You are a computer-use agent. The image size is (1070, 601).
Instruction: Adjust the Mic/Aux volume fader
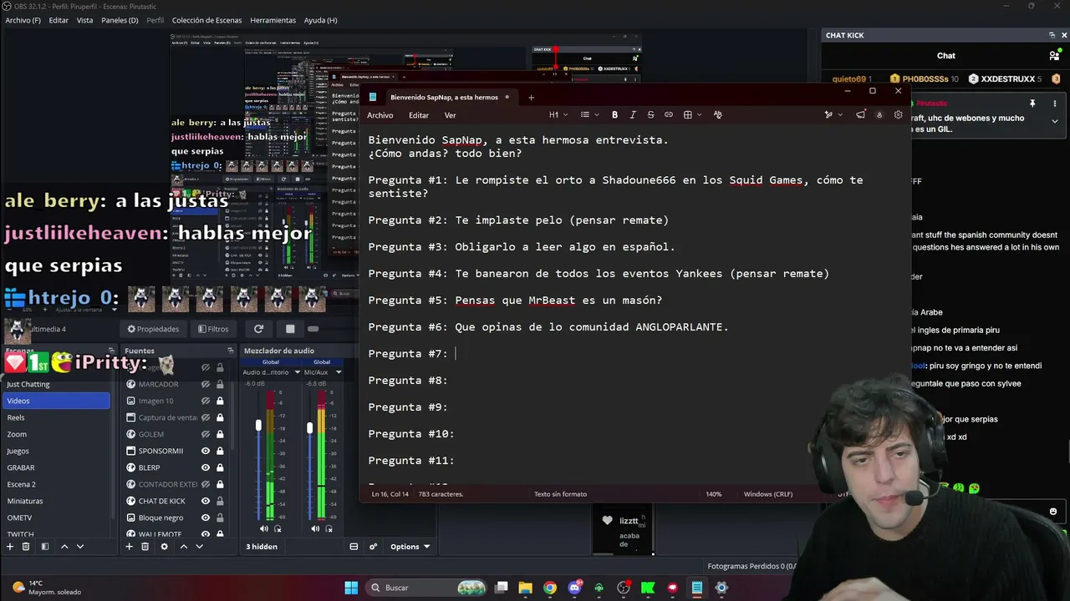(x=309, y=427)
